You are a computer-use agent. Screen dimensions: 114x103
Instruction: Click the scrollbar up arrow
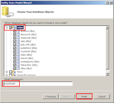[x=107, y=28]
